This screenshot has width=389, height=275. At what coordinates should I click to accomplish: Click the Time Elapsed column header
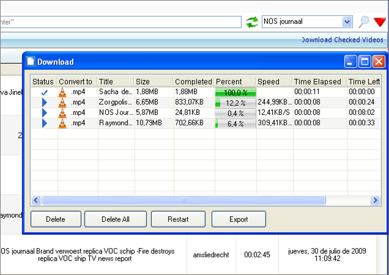(x=320, y=82)
